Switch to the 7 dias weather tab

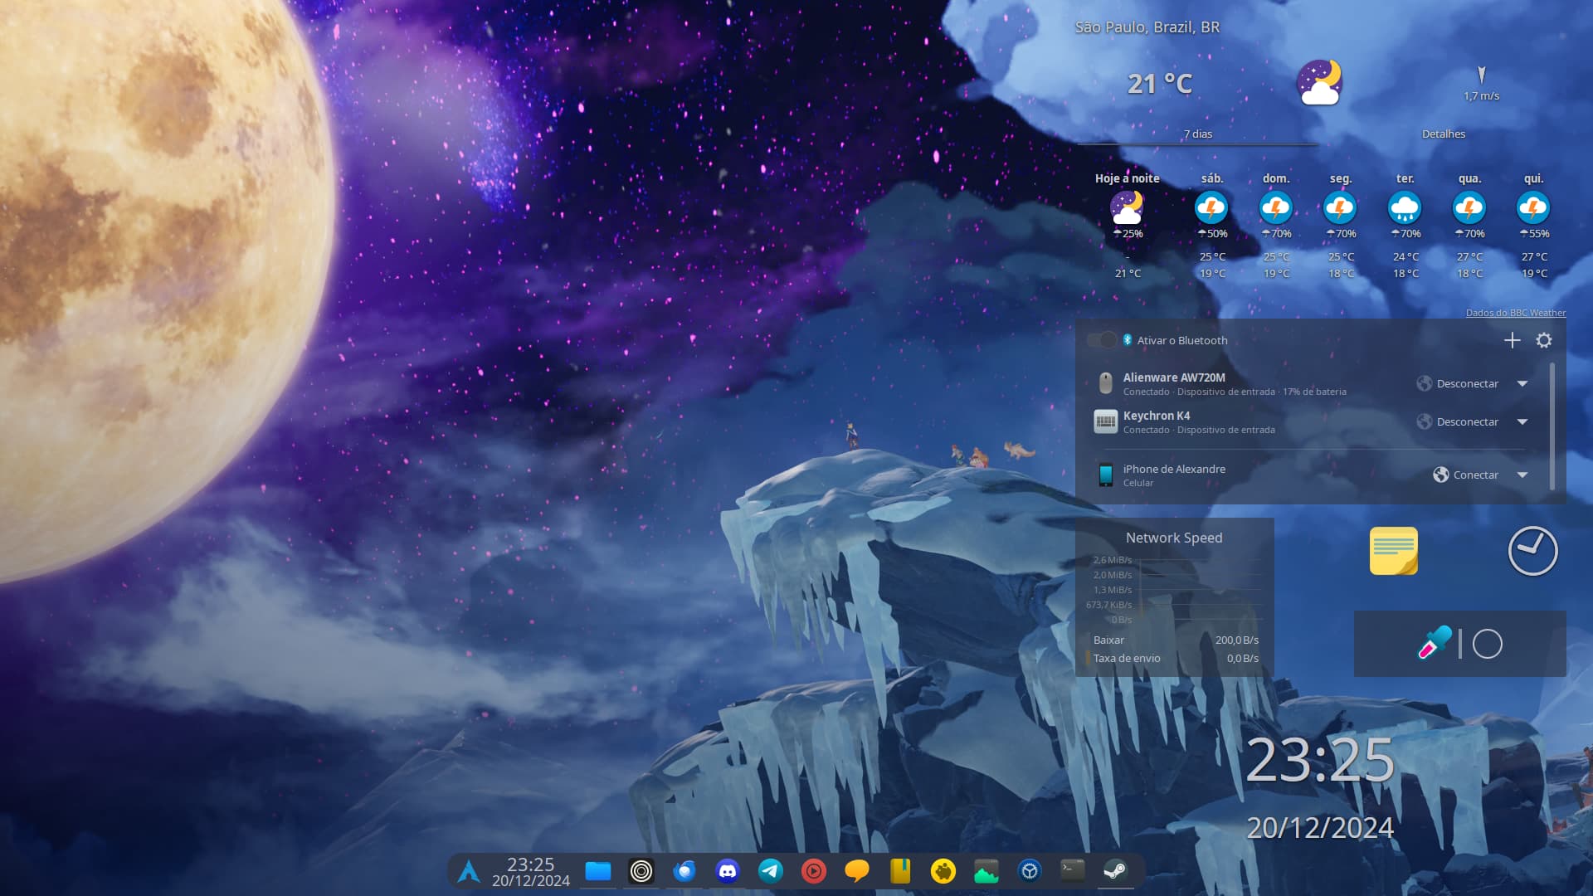[x=1197, y=134]
